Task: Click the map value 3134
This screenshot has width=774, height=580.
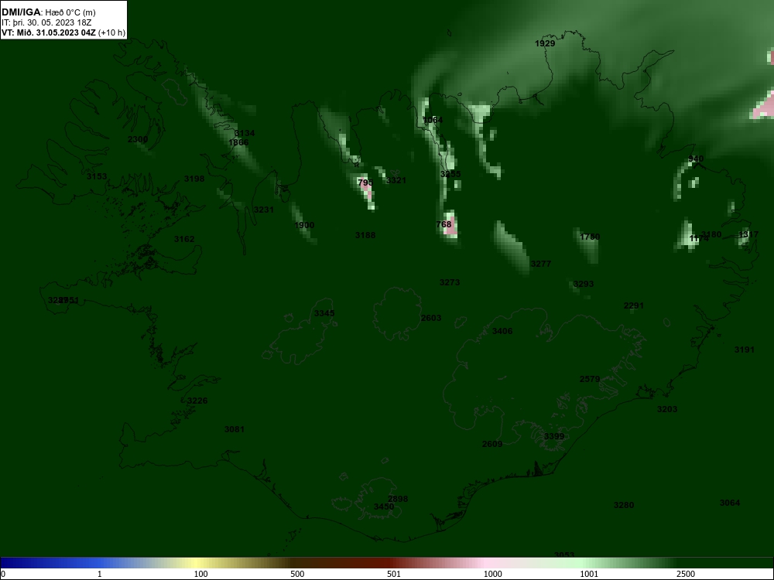Action: 245,133
